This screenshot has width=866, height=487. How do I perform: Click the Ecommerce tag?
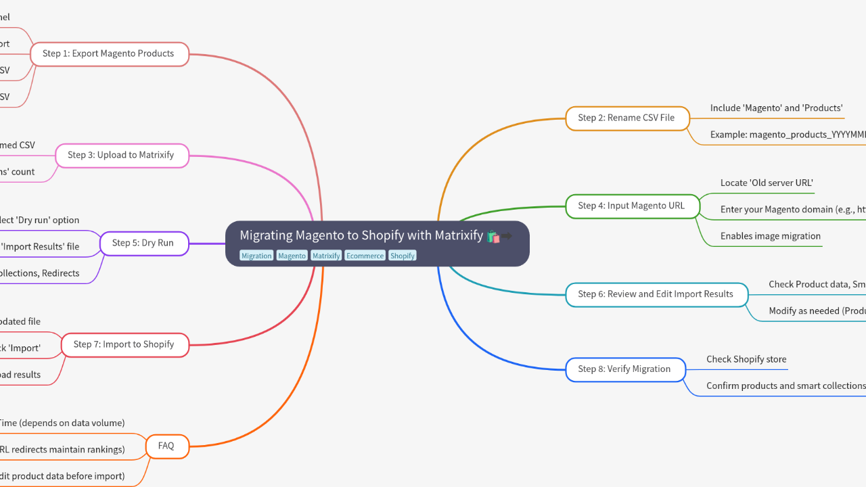365,256
